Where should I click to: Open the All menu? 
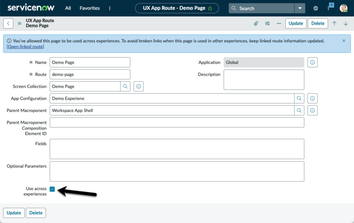tap(68, 8)
